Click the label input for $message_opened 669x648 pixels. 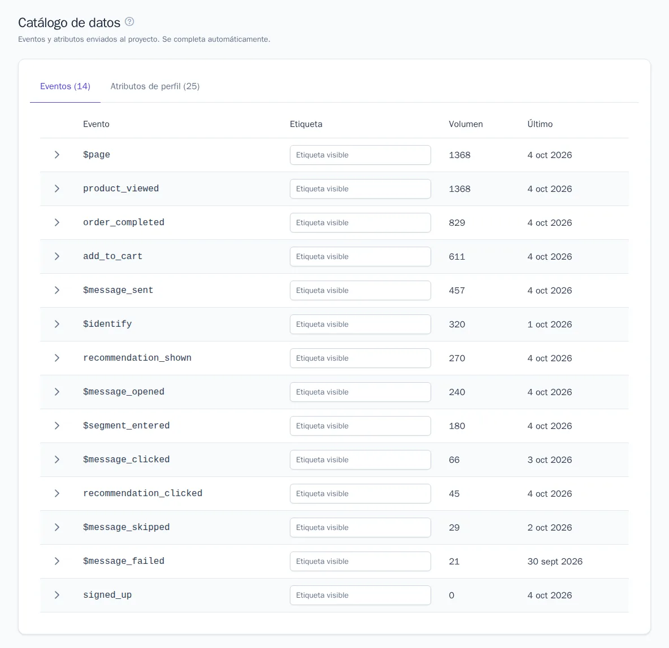(360, 392)
